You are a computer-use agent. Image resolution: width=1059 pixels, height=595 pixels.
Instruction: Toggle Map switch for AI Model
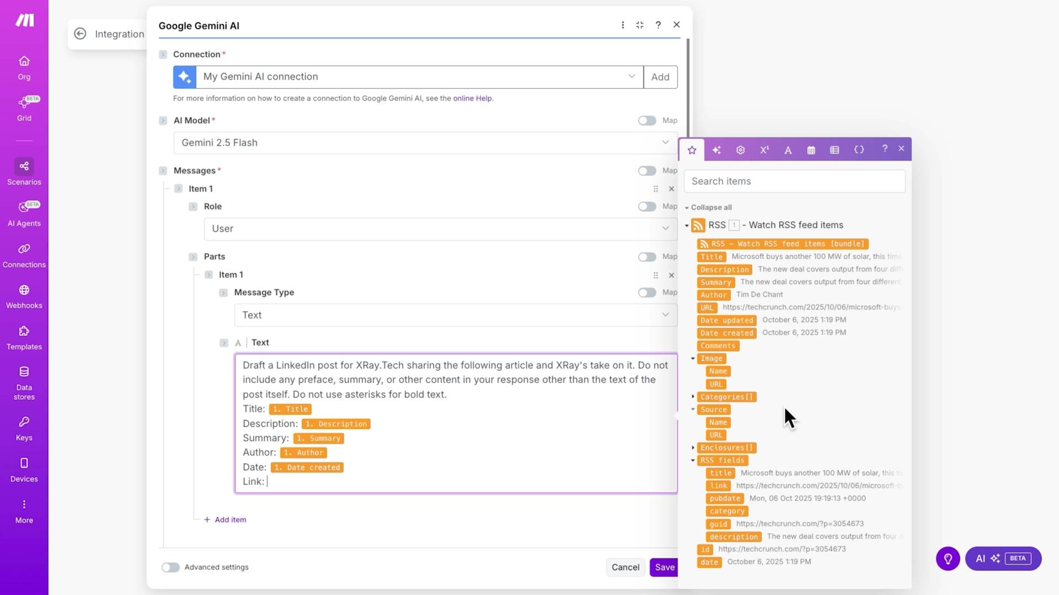(x=647, y=120)
